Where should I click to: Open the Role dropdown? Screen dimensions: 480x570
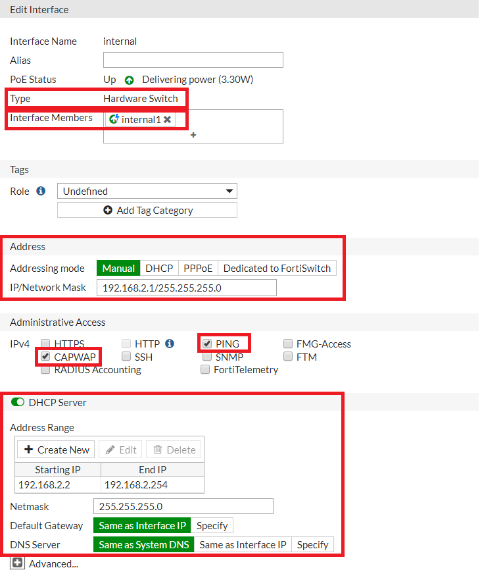tap(147, 191)
